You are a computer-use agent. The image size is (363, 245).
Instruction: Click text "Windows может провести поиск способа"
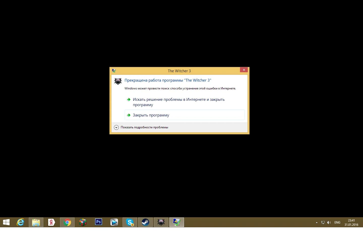click(180, 88)
